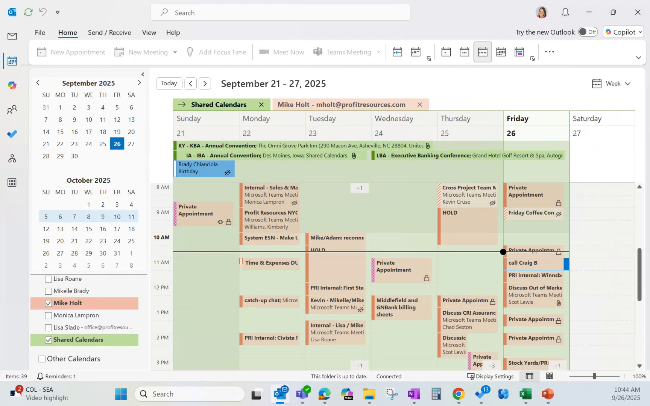Uncheck the Mike Holt calendar
The image size is (650, 406).
(48, 303)
